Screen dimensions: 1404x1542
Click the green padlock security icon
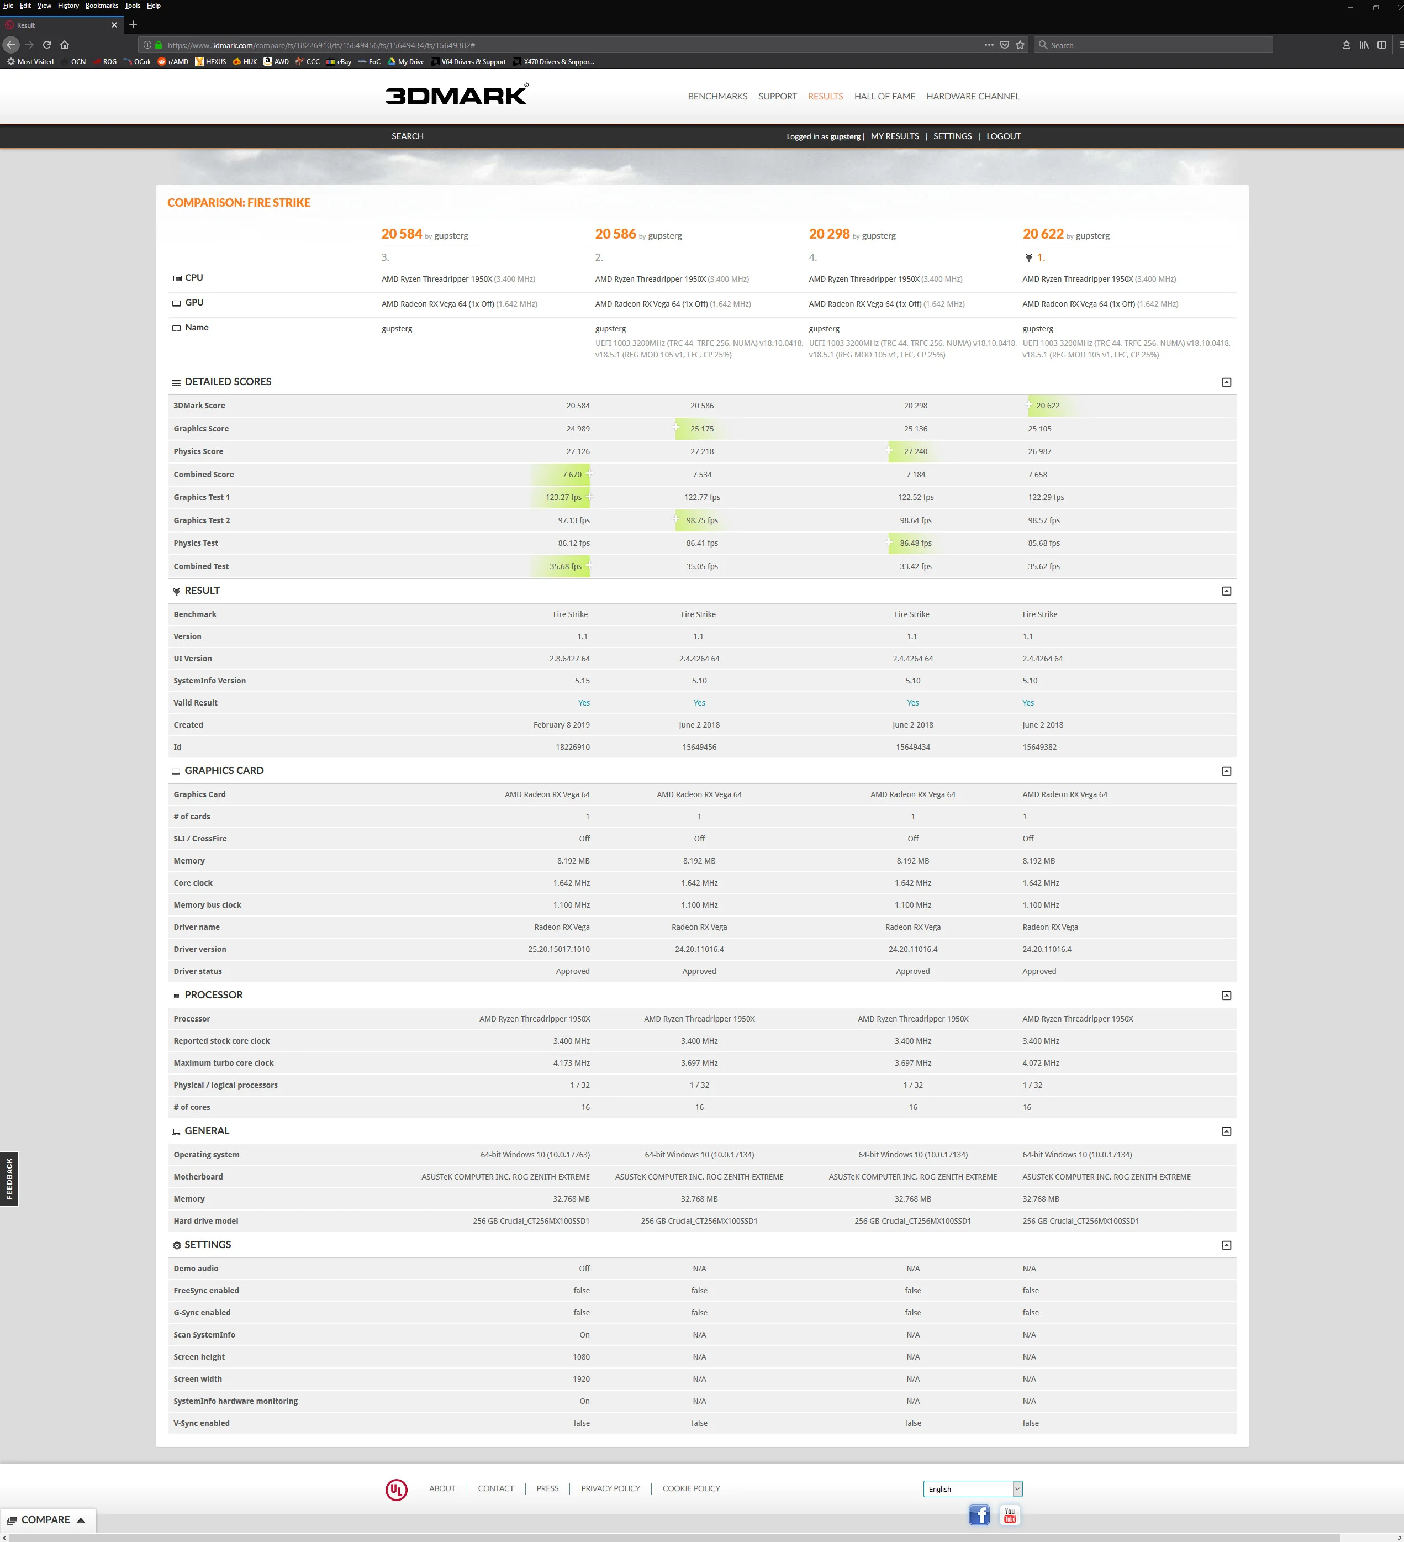(x=159, y=45)
